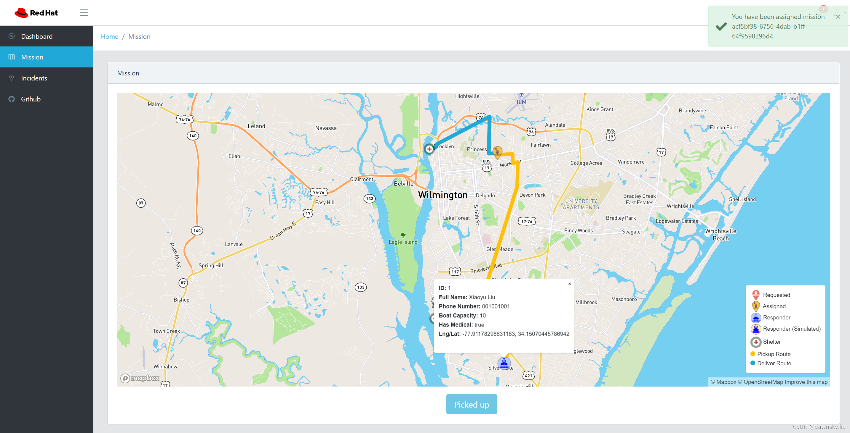Close the responder info popup

[569, 284]
